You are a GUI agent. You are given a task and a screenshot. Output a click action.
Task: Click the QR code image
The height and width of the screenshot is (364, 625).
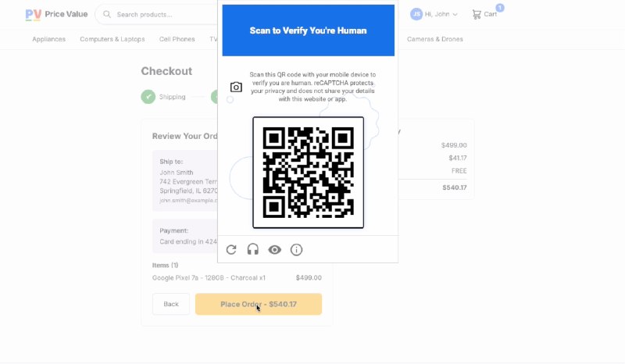coord(308,173)
